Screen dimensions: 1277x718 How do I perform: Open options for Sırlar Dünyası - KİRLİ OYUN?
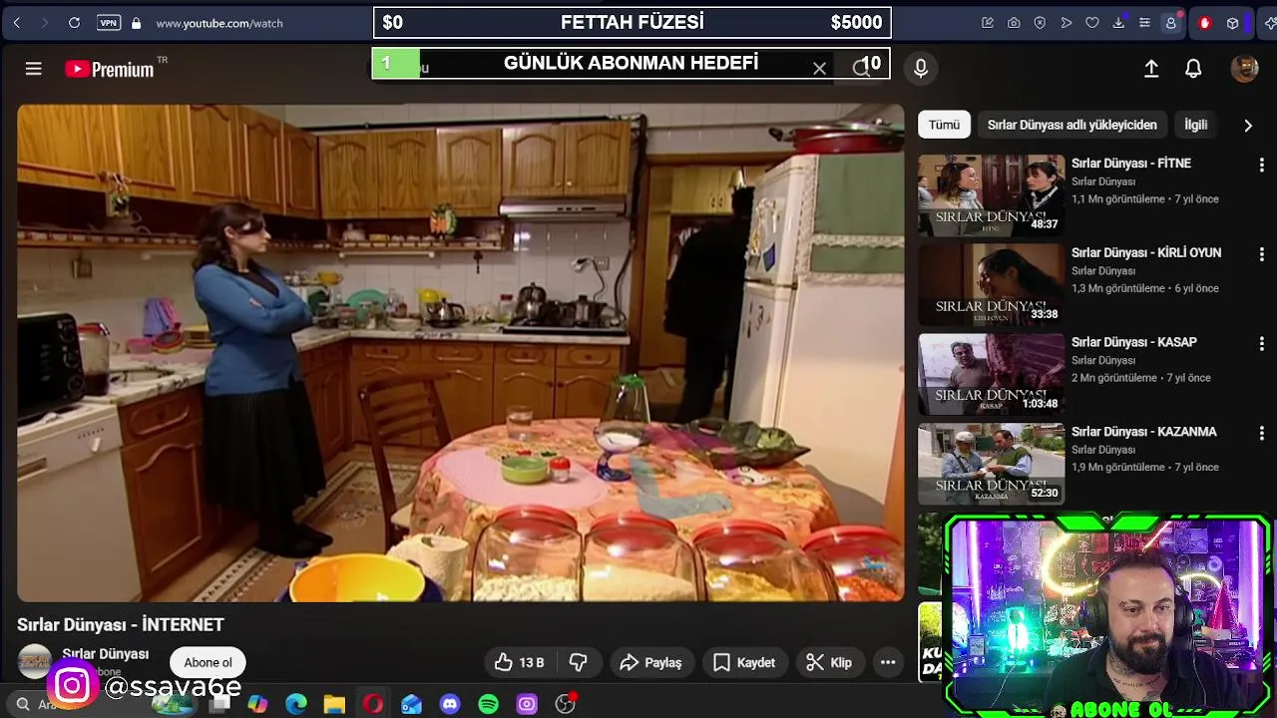[x=1261, y=254]
